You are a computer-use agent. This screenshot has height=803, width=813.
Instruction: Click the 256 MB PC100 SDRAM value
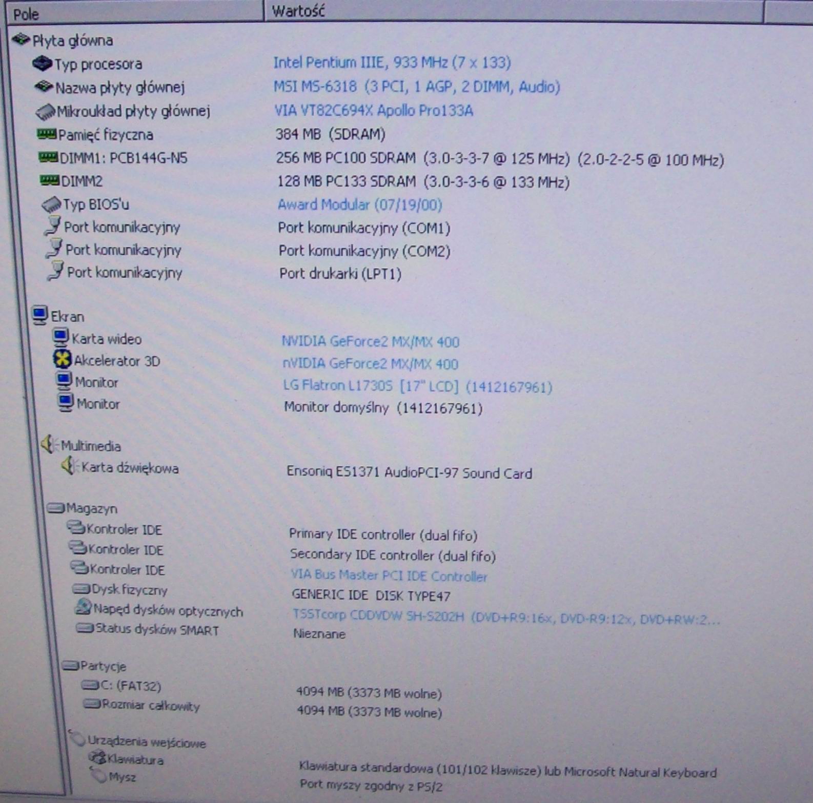(500, 159)
